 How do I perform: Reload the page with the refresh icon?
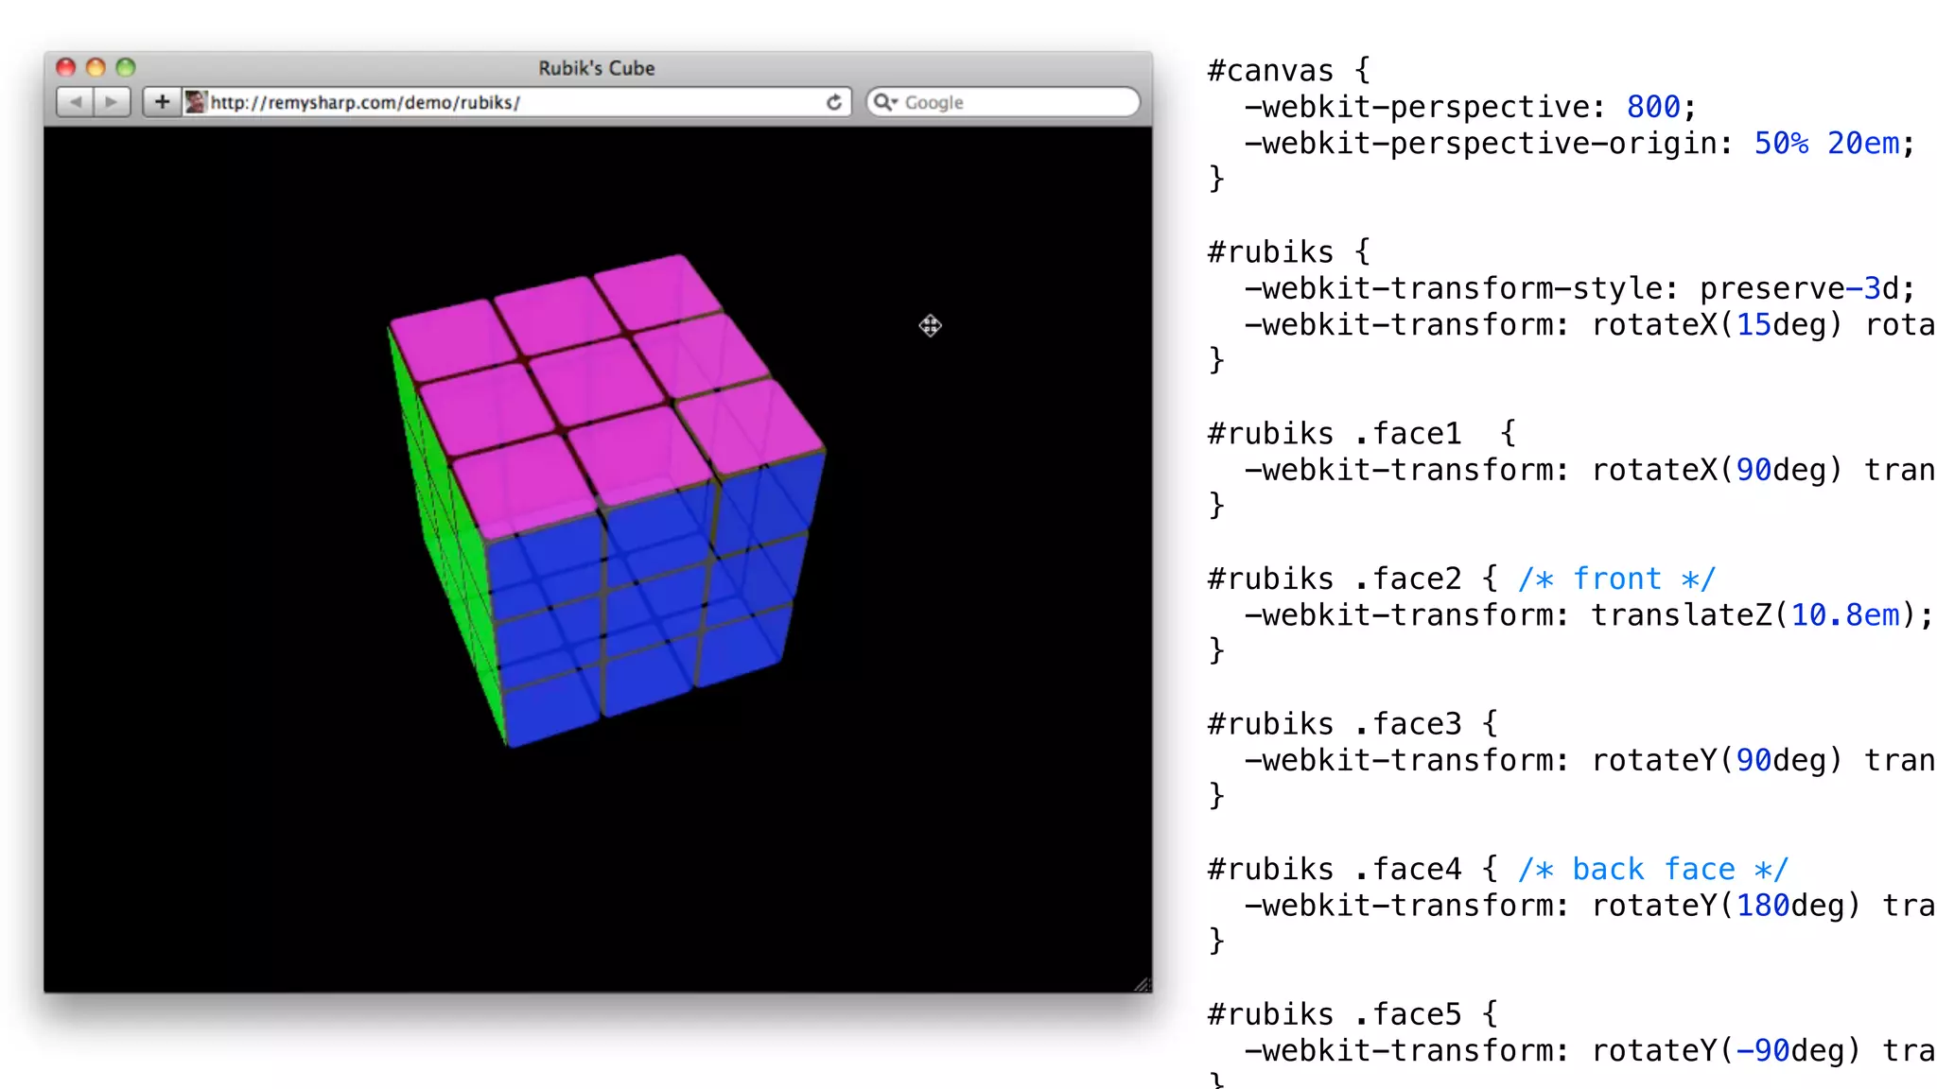[x=833, y=102]
